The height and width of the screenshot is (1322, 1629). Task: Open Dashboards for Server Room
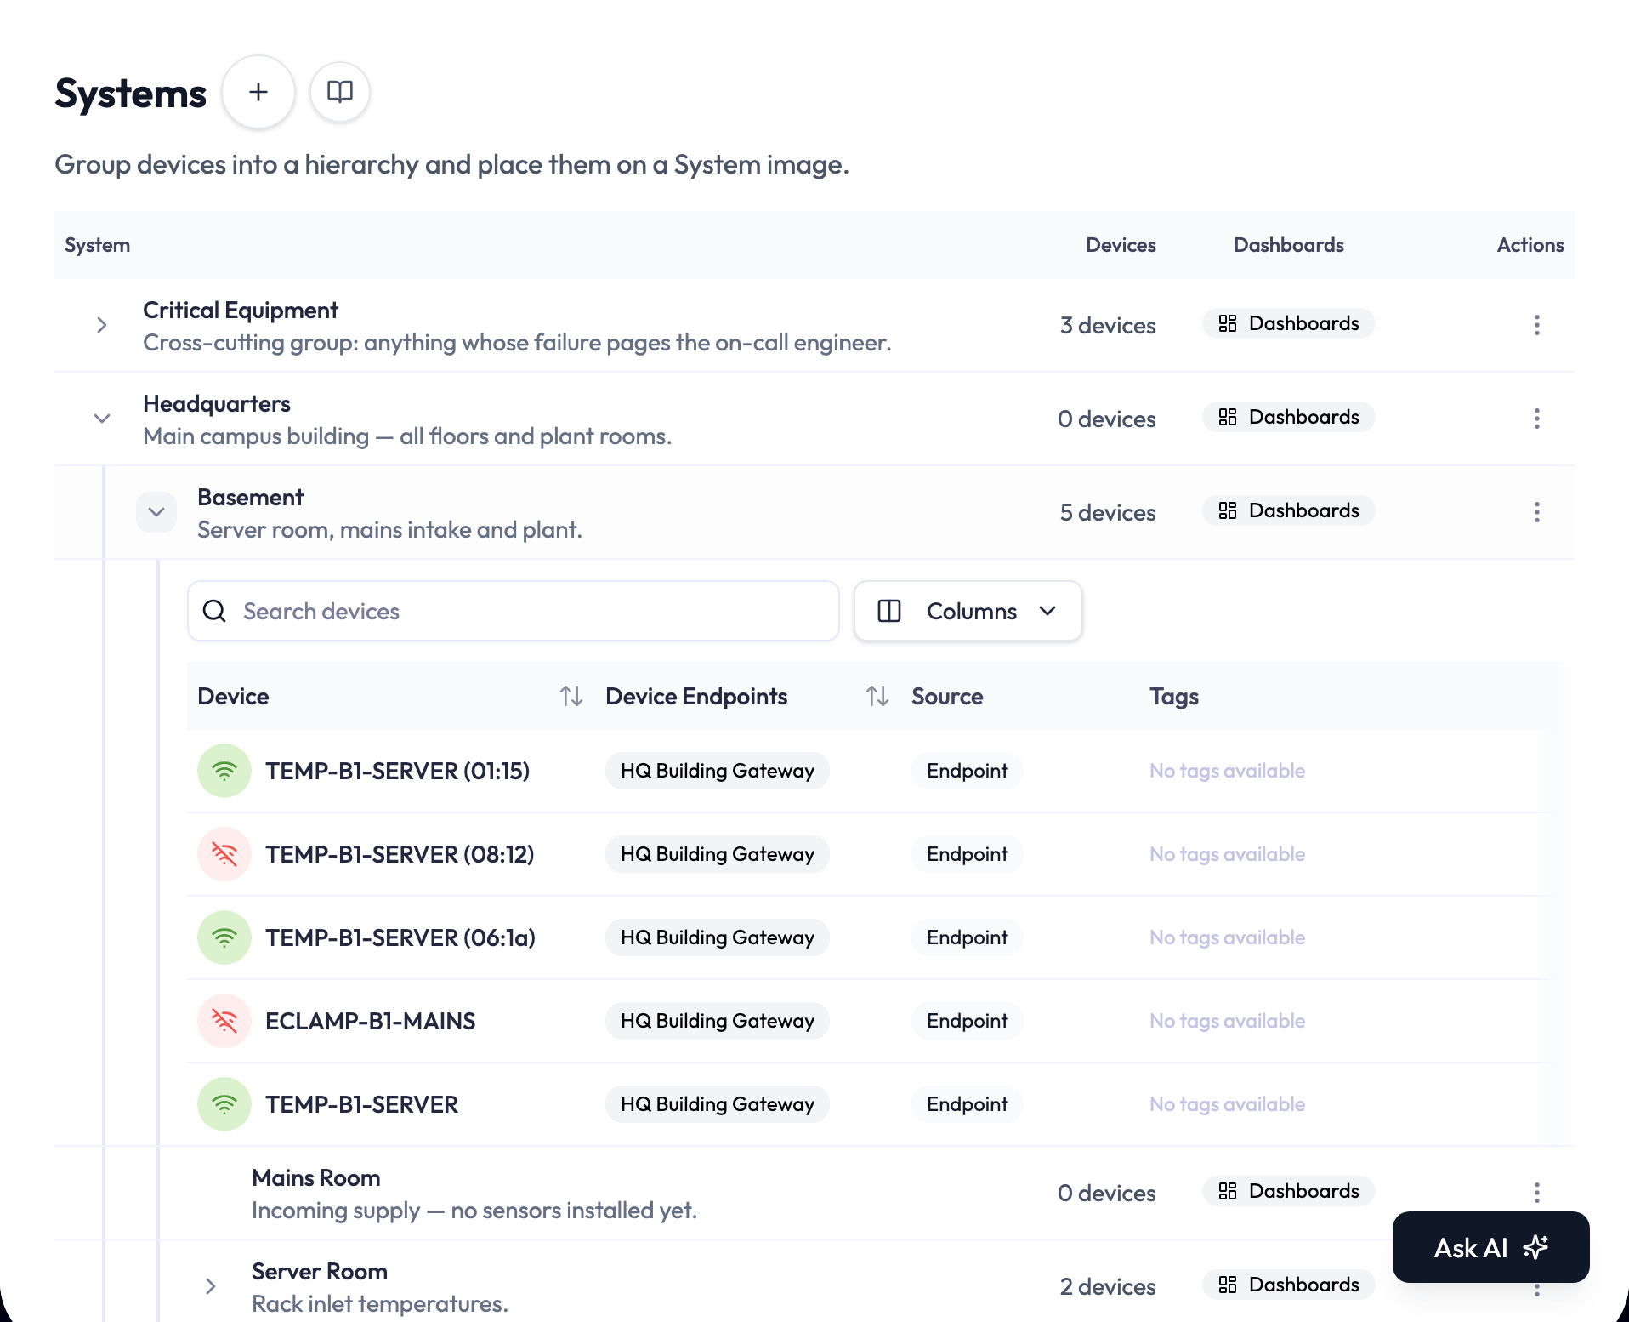click(1288, 1285)
